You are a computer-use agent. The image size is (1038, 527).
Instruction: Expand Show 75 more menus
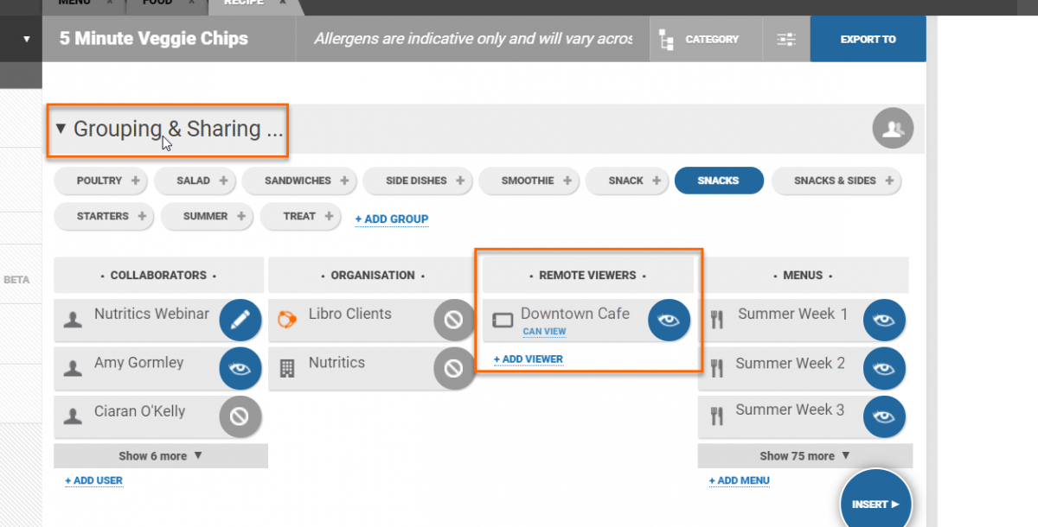(x=804, y=456)
